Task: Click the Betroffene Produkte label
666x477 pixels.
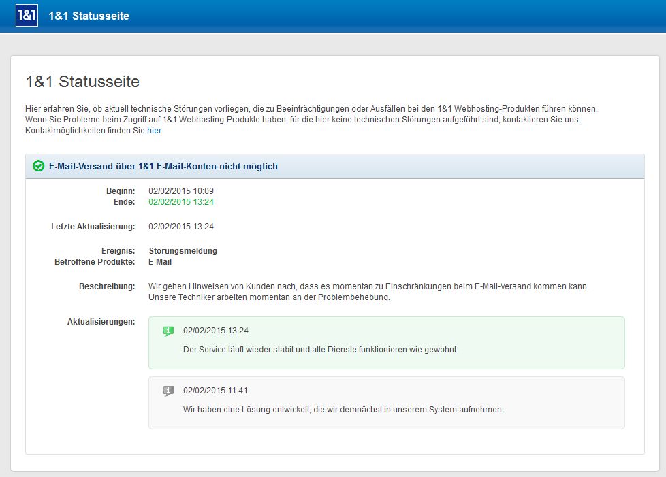Action: coord(95,262)
